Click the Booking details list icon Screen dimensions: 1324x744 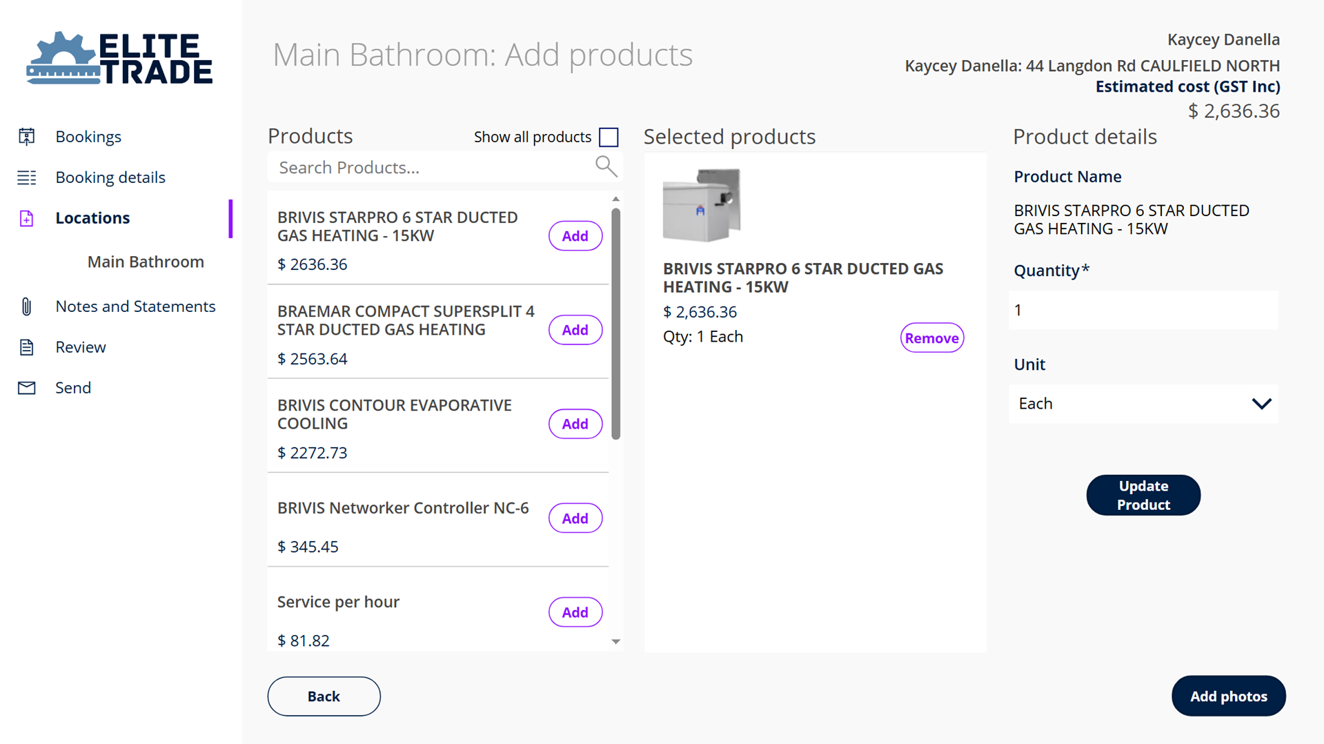[26, 177]
